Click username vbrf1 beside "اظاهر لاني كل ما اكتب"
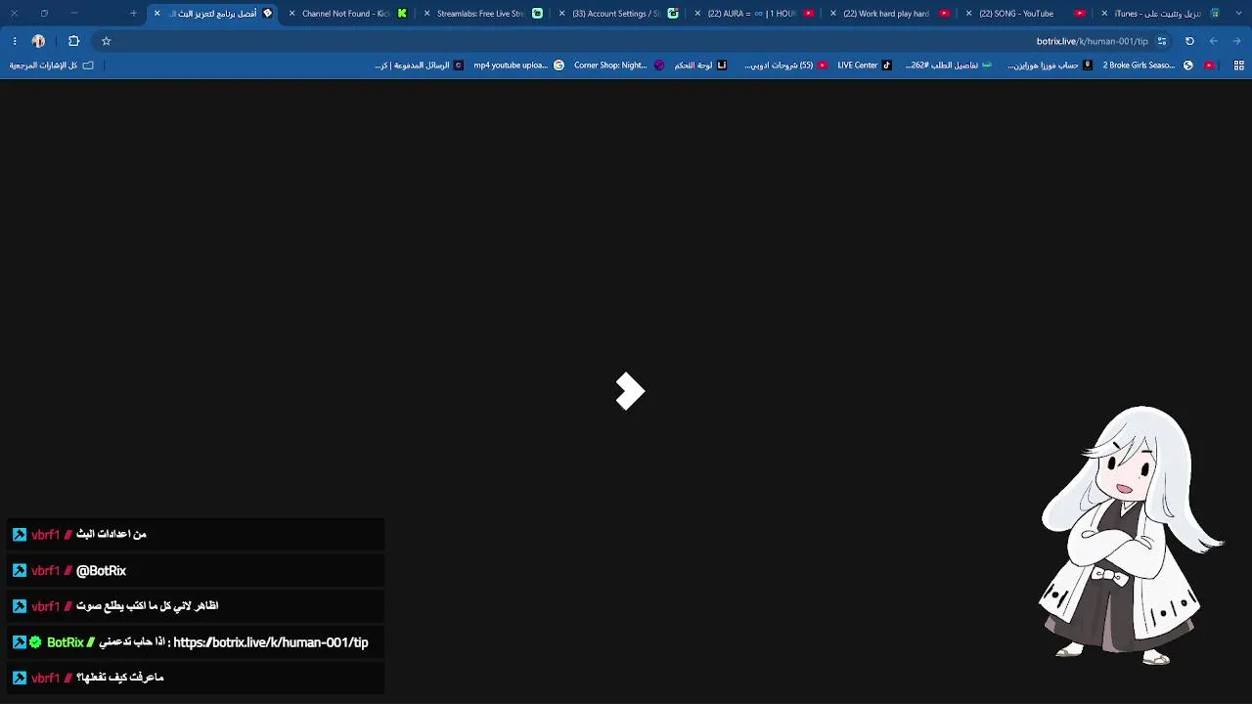 pyautogui.click(x=45, y=606)
